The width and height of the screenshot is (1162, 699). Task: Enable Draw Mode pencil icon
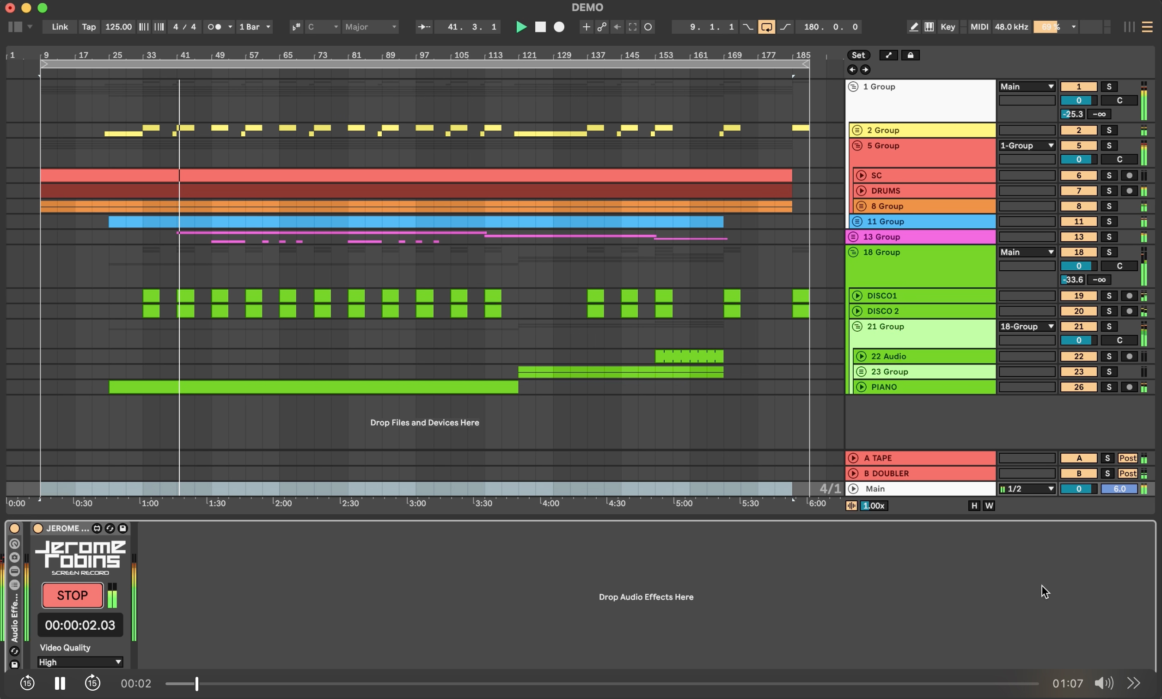[x=913, y=27]
